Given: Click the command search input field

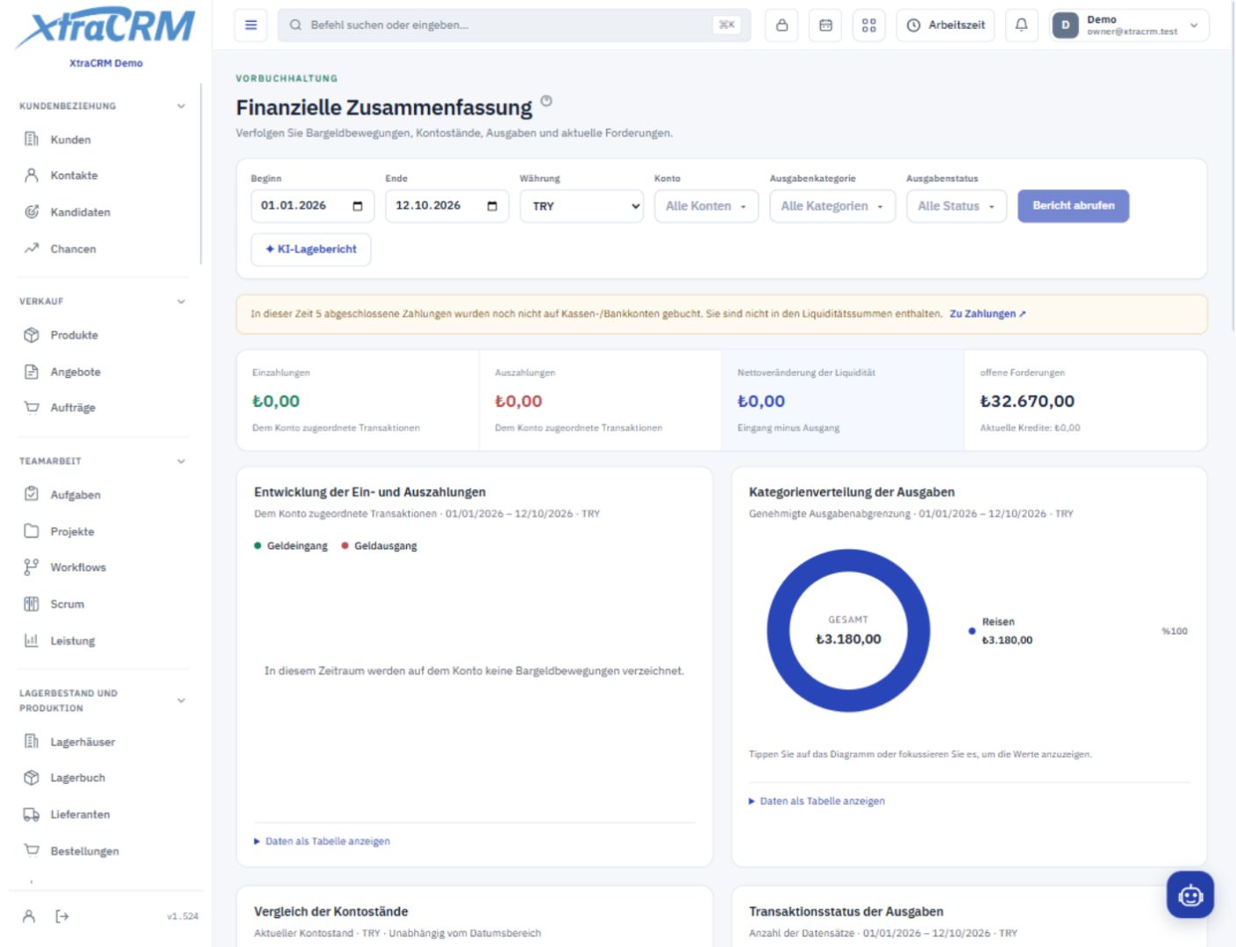Looking at the screenshot, I should 515,25.
